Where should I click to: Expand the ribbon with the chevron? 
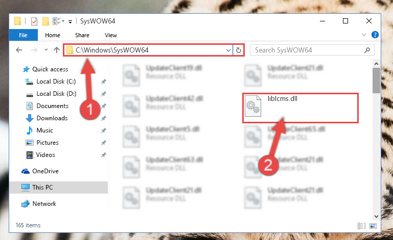(x=364, y=35)
